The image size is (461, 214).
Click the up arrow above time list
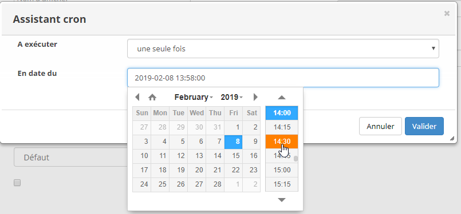coord(282,98)
